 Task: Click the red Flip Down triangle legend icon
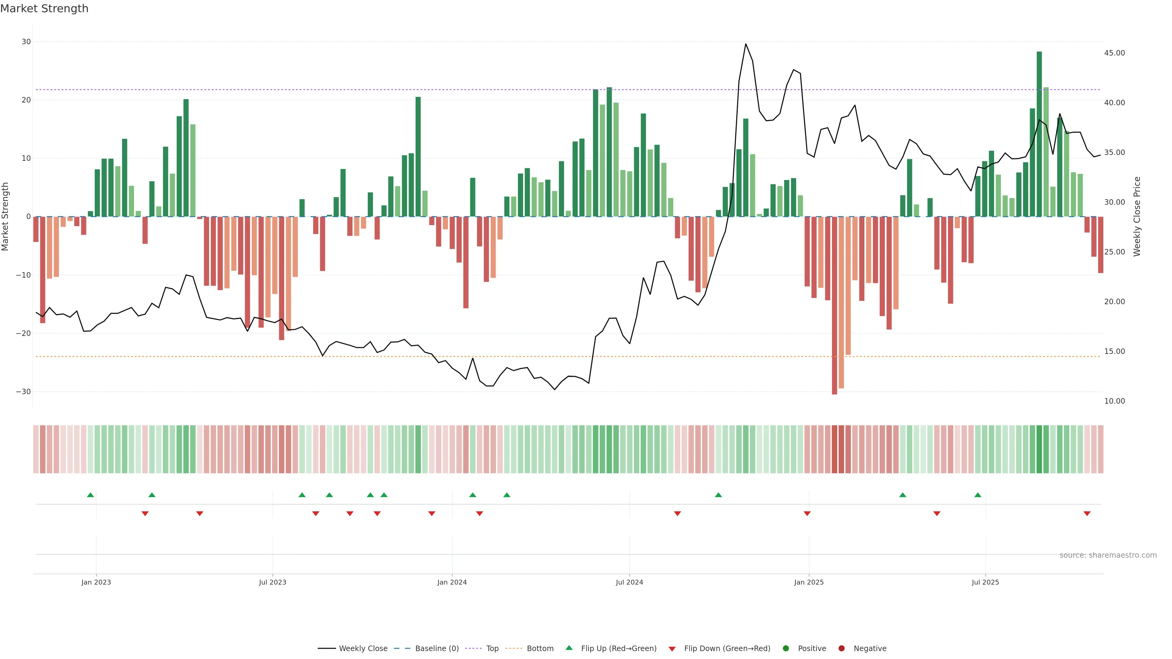672,649
